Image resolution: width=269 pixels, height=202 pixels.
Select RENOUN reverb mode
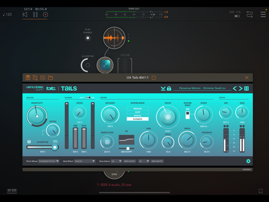click(137, 108)
